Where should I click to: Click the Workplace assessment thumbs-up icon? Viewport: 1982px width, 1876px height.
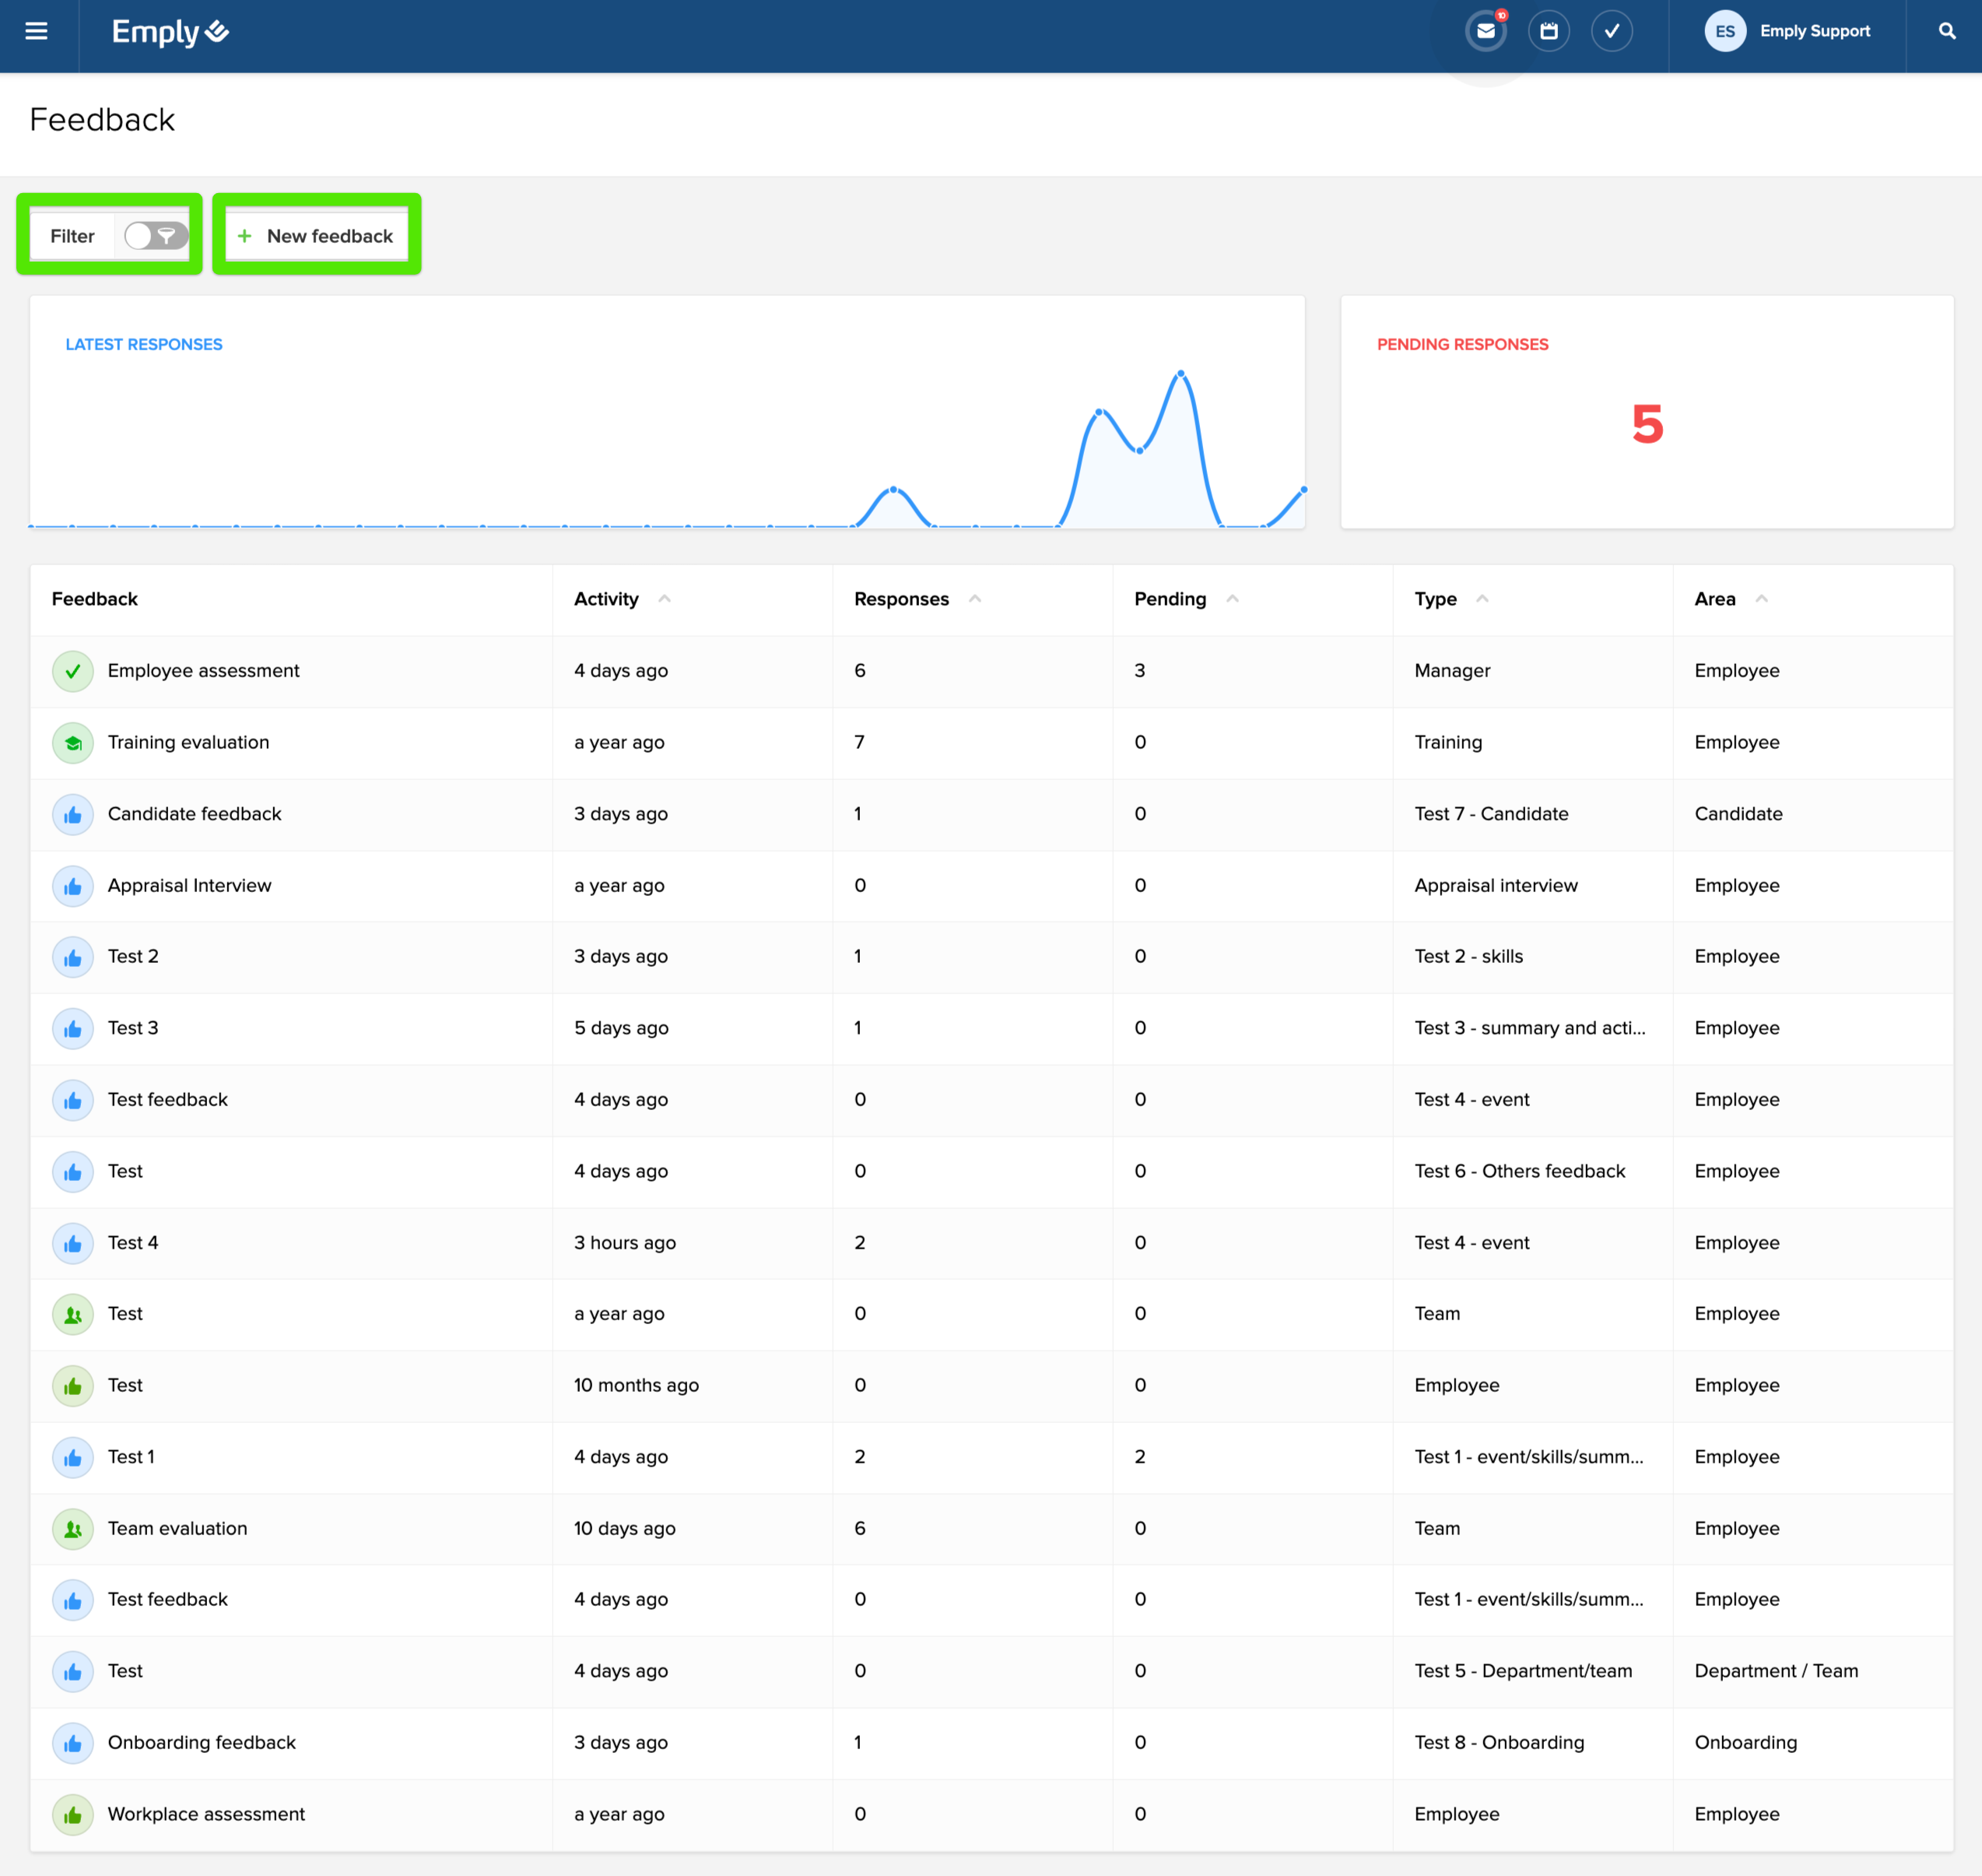click(x=73, y=1815)
